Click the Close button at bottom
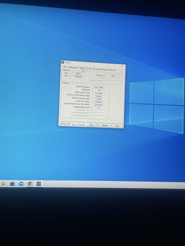The height and width of the screenshot is (246, 185). 117,126
